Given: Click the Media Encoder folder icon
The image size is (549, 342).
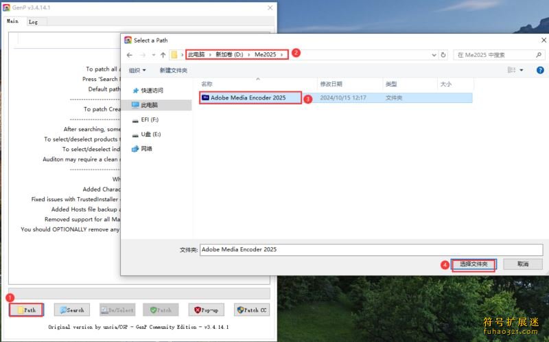Looking at the screenshot, I should click(205, 98).
